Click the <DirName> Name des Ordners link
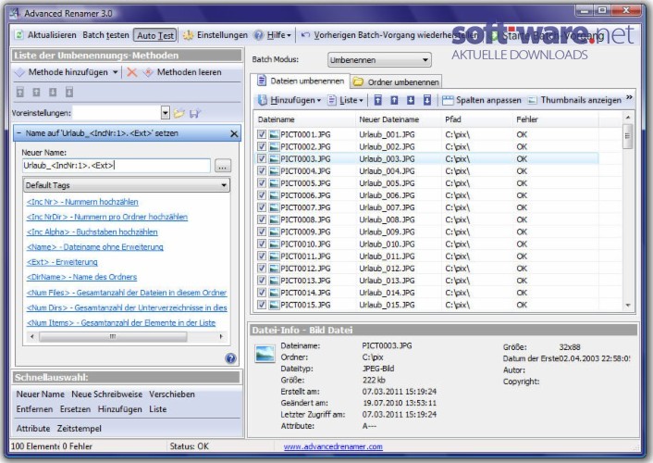This screenshot has height=463, width=653. click(81, 277)
